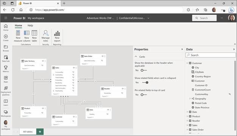Viewport: 237px width, 136px height.
Task: Collapse the Properties pane arrow
Action: [x=182, y=49]
